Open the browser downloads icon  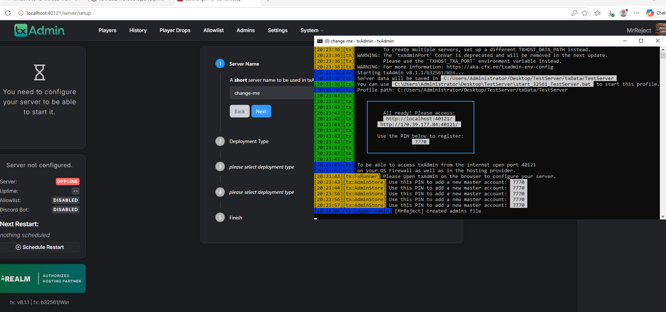point(611,13)
